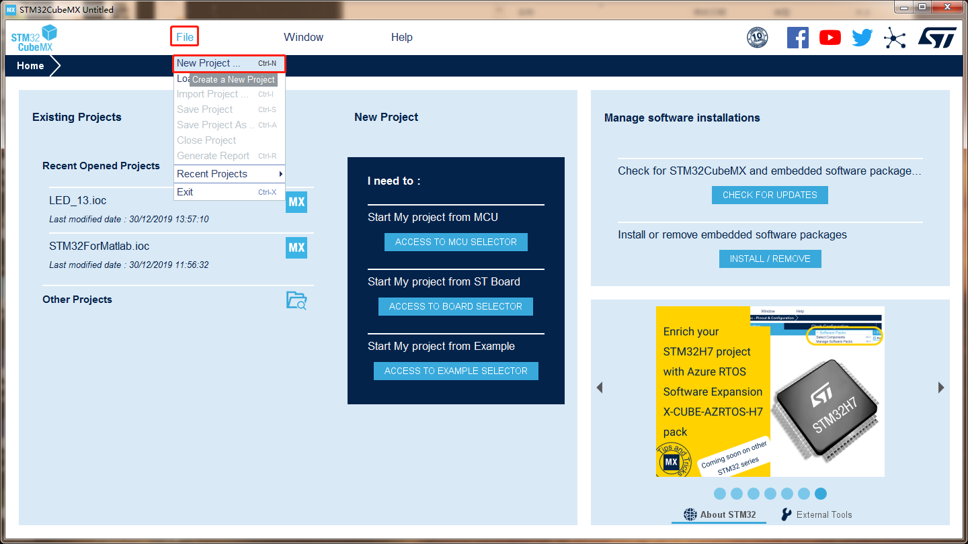Image resolution: width=968 pixels, height=544 pixels.
Task: Browse Other Projects with folder search icon
Action: tap(296, 300)
